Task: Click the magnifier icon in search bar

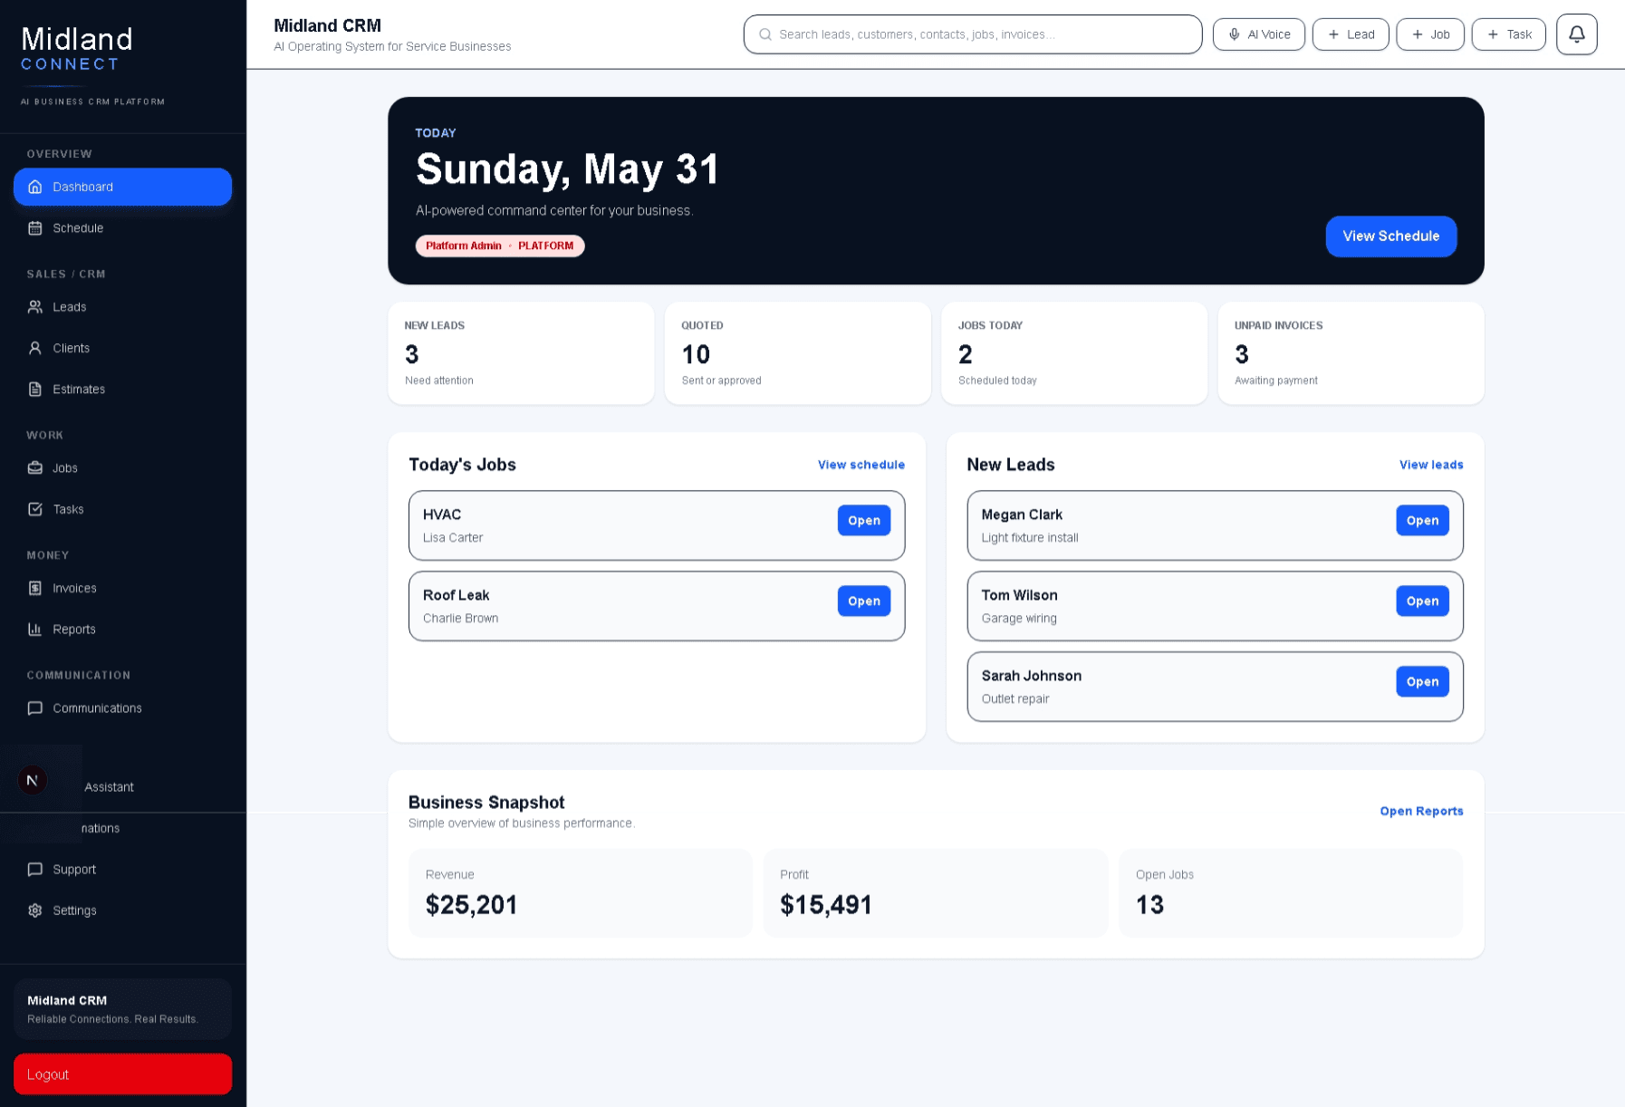Action: (765, 34)
